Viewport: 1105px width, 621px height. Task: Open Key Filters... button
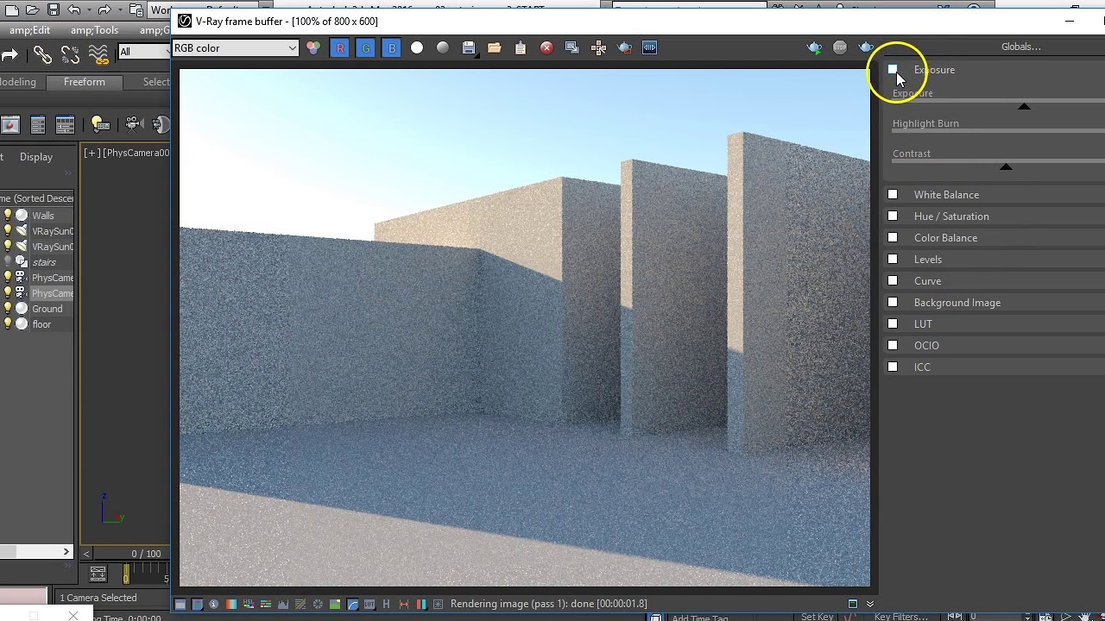pyautogui.click(x=900, y=617)
